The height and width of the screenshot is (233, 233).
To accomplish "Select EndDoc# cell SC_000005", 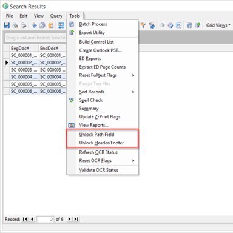I will pyautogui.click(x=53, y=84).
